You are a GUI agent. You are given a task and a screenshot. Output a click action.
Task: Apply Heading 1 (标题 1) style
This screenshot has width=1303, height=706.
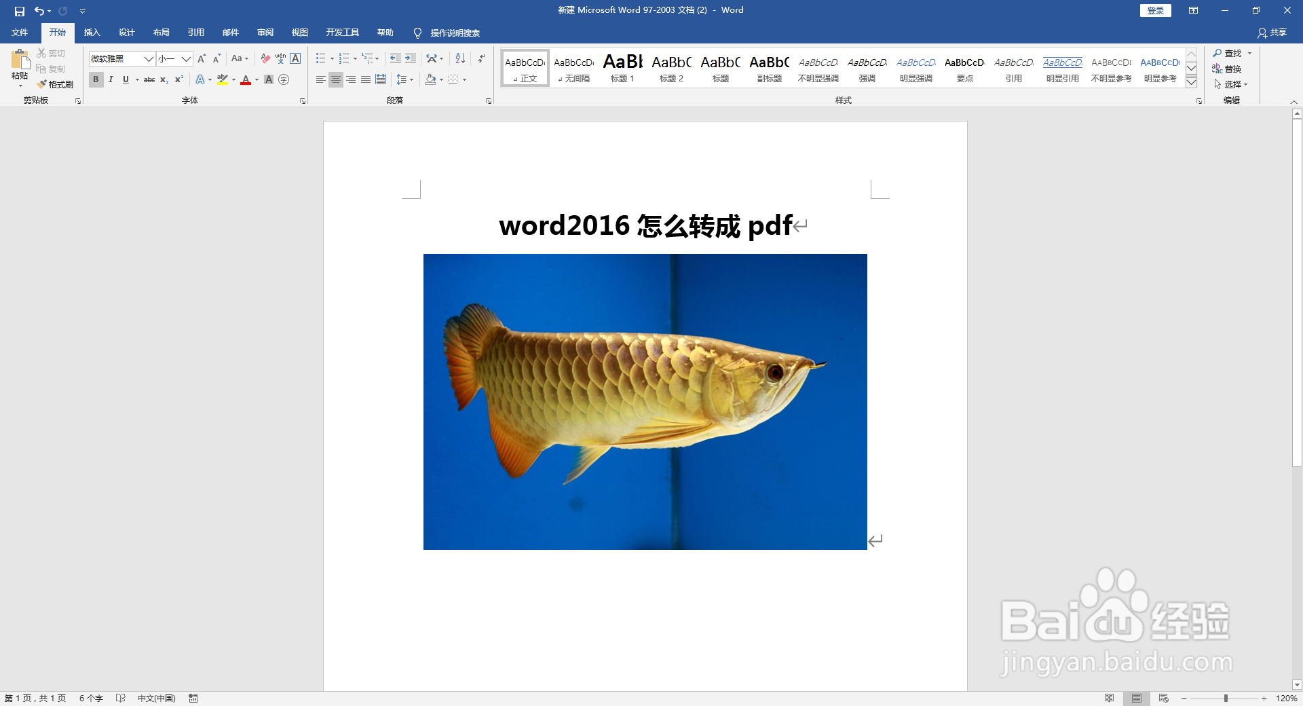point(622,68)
